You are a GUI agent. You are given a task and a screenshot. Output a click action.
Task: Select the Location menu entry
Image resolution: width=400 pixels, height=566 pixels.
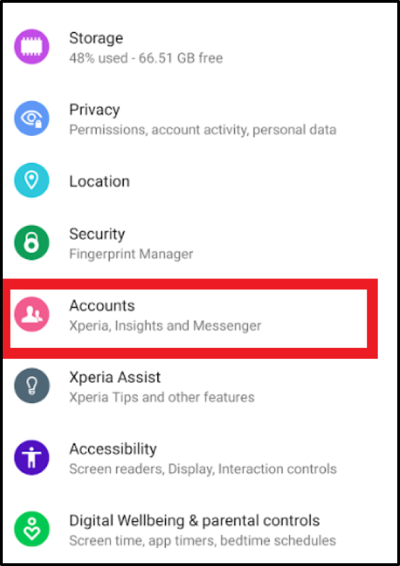coord(99,182)
